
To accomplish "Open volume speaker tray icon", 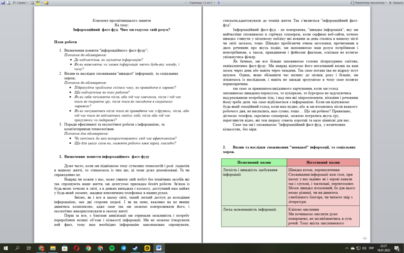I will (364, 248).
